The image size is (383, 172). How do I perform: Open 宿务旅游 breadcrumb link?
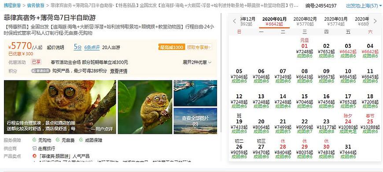pyautogui.click(x=36, y=5)
